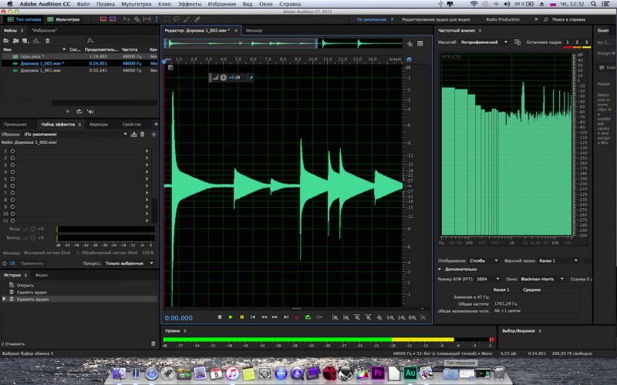Open the Маркеры tab
The width and height of the screenshot is (617, 385).
coord(99,124)
